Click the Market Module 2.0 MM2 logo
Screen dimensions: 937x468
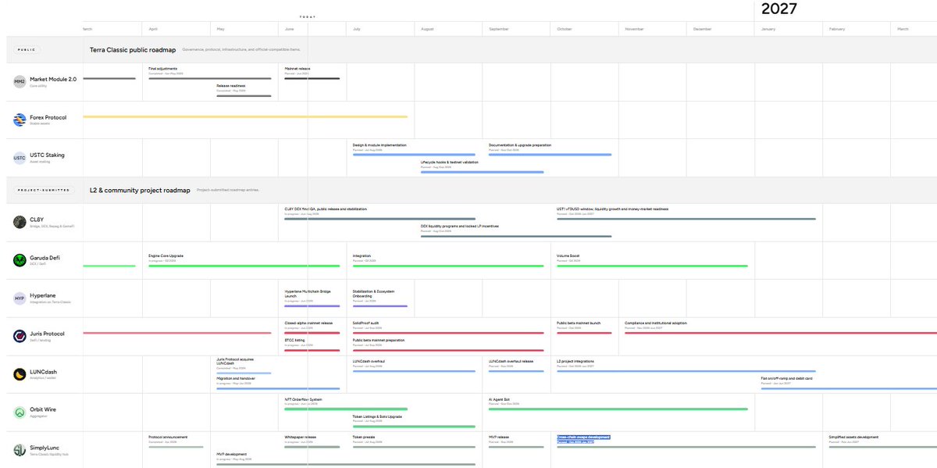[x=20, y=81]
